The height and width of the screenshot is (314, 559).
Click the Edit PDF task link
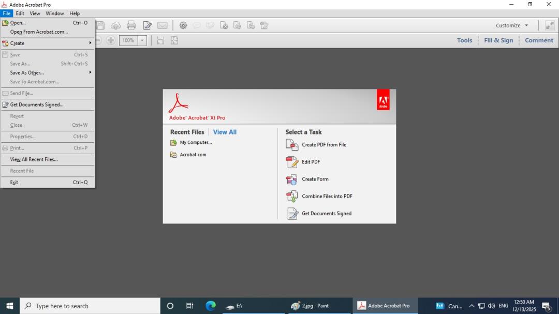click(311, 162)
